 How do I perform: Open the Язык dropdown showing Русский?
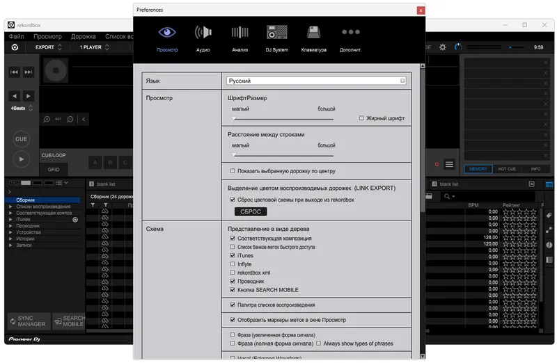[x=316, y=81]
